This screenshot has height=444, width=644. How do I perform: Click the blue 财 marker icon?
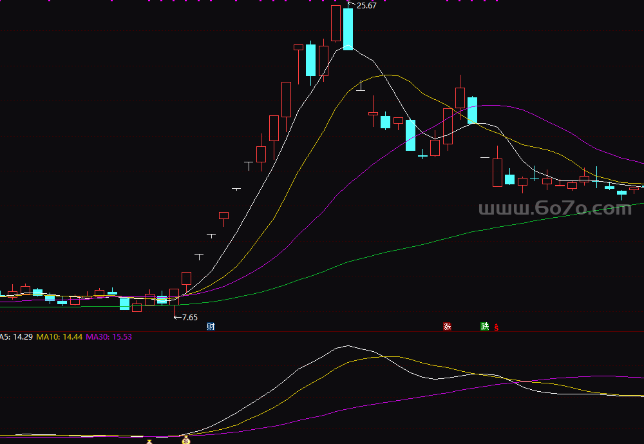tap(211, 327)
